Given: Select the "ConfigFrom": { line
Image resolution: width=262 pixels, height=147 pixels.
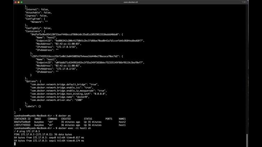Looking at the screenshot, I should 35,19.
